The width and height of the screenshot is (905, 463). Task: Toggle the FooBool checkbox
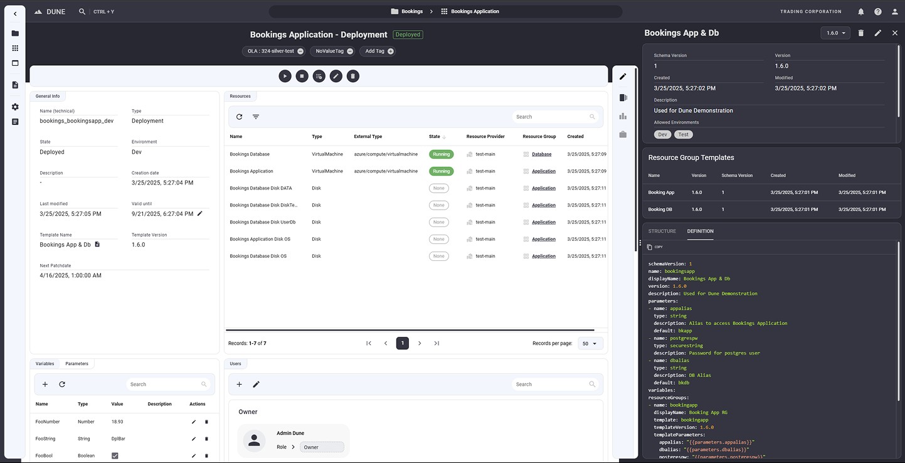point(115,456)
